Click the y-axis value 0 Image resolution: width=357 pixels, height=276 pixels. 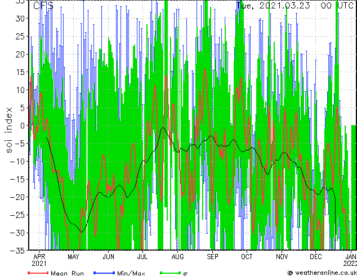pos(22,126)
